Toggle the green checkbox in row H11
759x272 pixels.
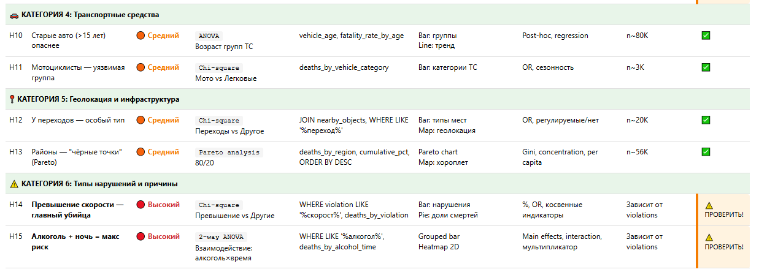[706, 67]
